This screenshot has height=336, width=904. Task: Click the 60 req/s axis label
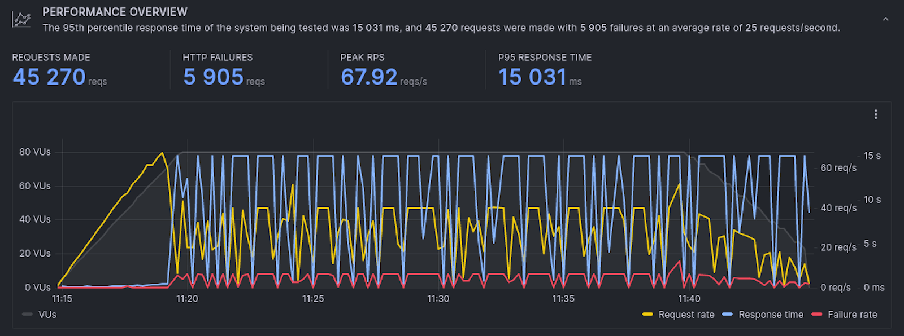coord(838,168)
